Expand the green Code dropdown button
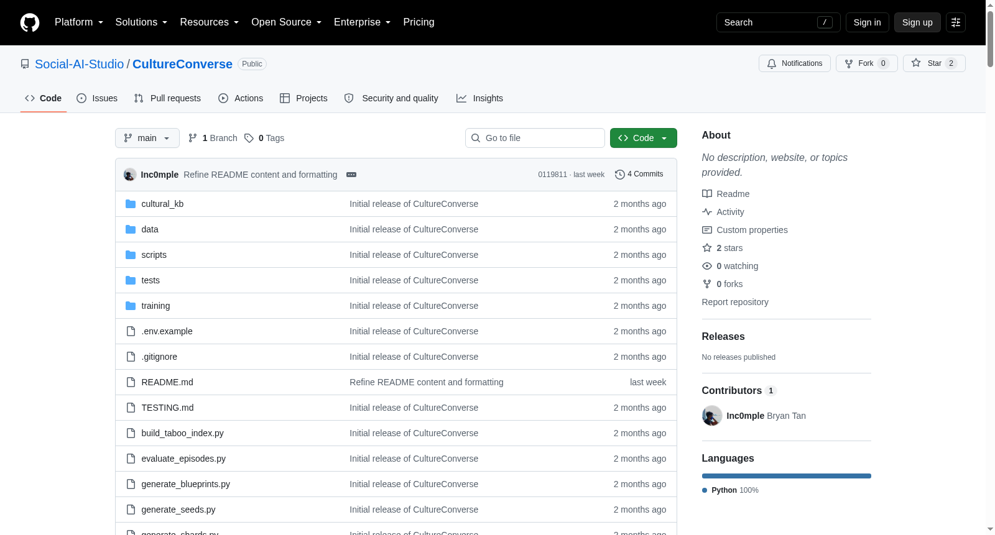This screenshot has height=535, width=995. tap(644, 138)
